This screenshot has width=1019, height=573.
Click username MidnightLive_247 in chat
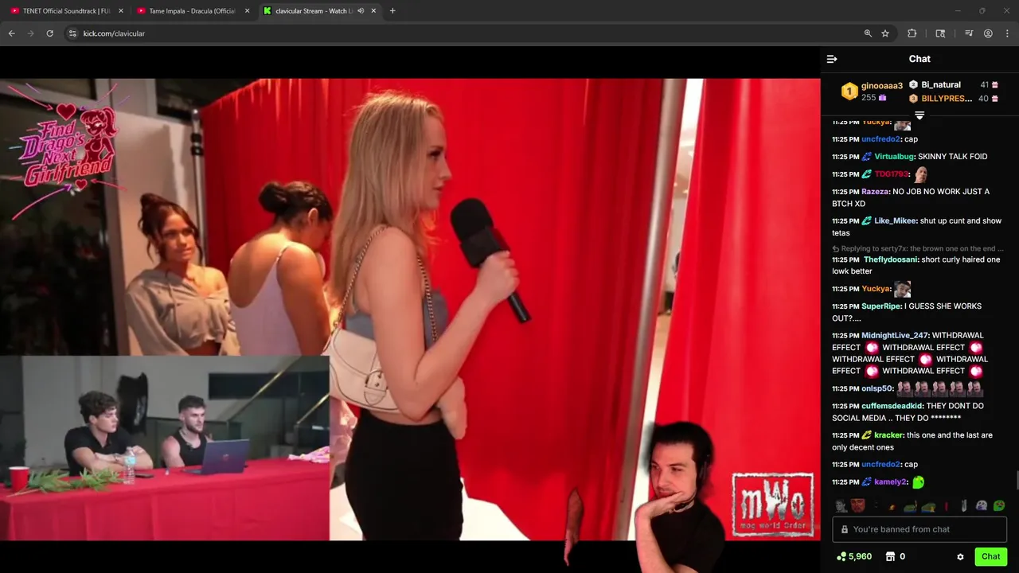click(895, 336)
